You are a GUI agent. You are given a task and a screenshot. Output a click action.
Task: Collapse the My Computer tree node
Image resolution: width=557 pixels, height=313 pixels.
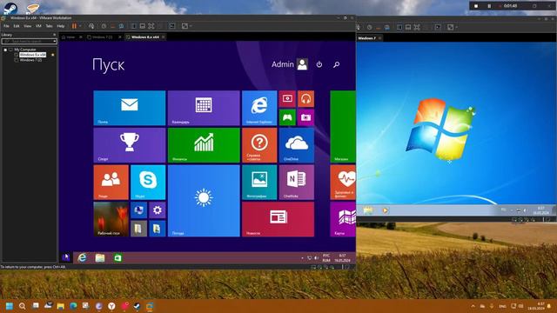pos(5,50)
